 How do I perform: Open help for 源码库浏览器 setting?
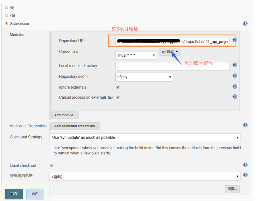[245, 175]
